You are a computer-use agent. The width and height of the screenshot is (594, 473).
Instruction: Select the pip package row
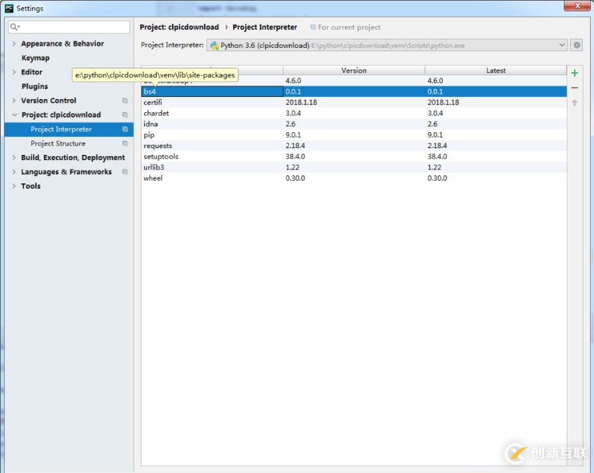tap(354, 135)
